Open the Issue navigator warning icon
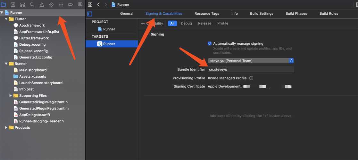Screen dimensions: 358x160 pos(42,4)
